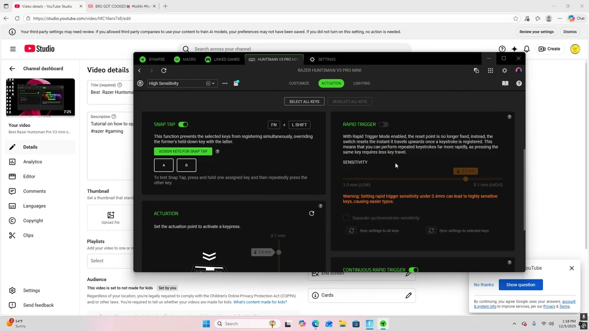Switch to the Customize tab
This screenshot has width=589, height=331.
299,83
